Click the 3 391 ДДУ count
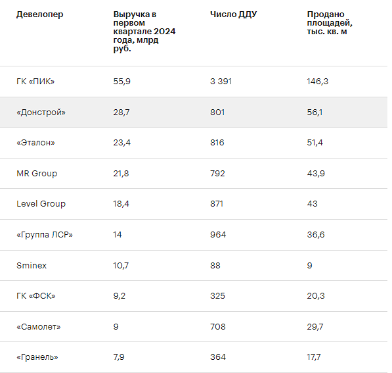This screenshot has height=373, width=392. pyautogui.click(x=221, y=82)
